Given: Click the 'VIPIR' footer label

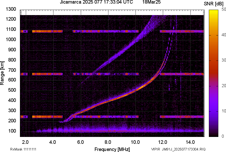Looking at the screenshot, I should (x=156, y=149).
